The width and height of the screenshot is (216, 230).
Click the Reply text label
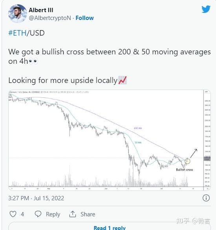tap(53, 214)
